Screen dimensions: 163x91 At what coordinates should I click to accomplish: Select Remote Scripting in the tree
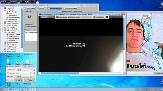pos(12,25)
